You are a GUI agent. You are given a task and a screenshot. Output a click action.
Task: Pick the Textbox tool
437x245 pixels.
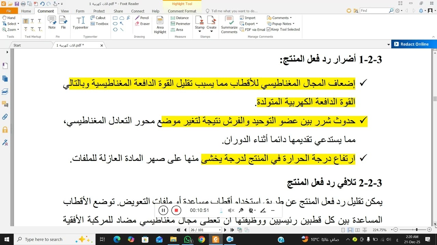pyautogui.click(x=99, y=24)
